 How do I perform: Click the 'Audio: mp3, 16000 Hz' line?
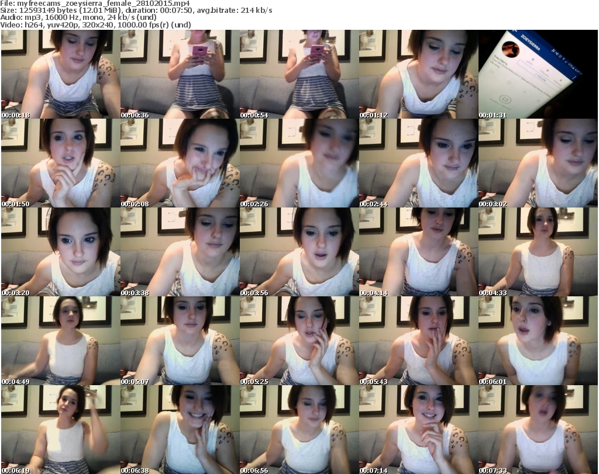point(78,18)
